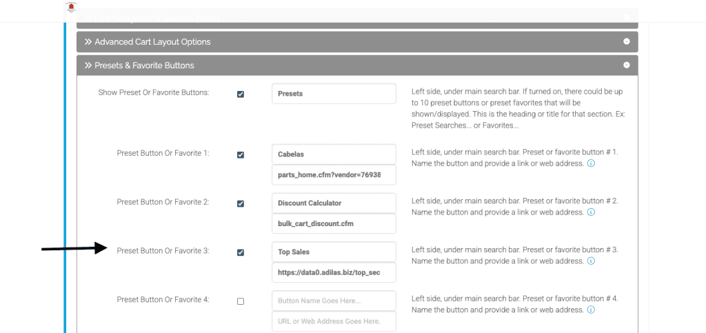This screenshot has height=333, width=706.
Task: Focus the Discount Calculator name field
Action: (x=334, y=203)
